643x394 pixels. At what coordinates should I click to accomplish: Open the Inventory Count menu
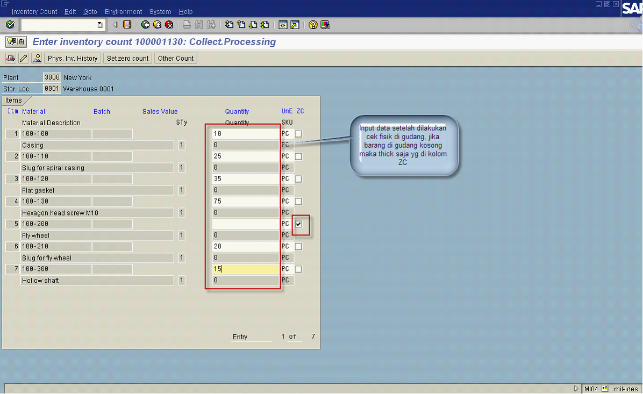pos(34,11)
